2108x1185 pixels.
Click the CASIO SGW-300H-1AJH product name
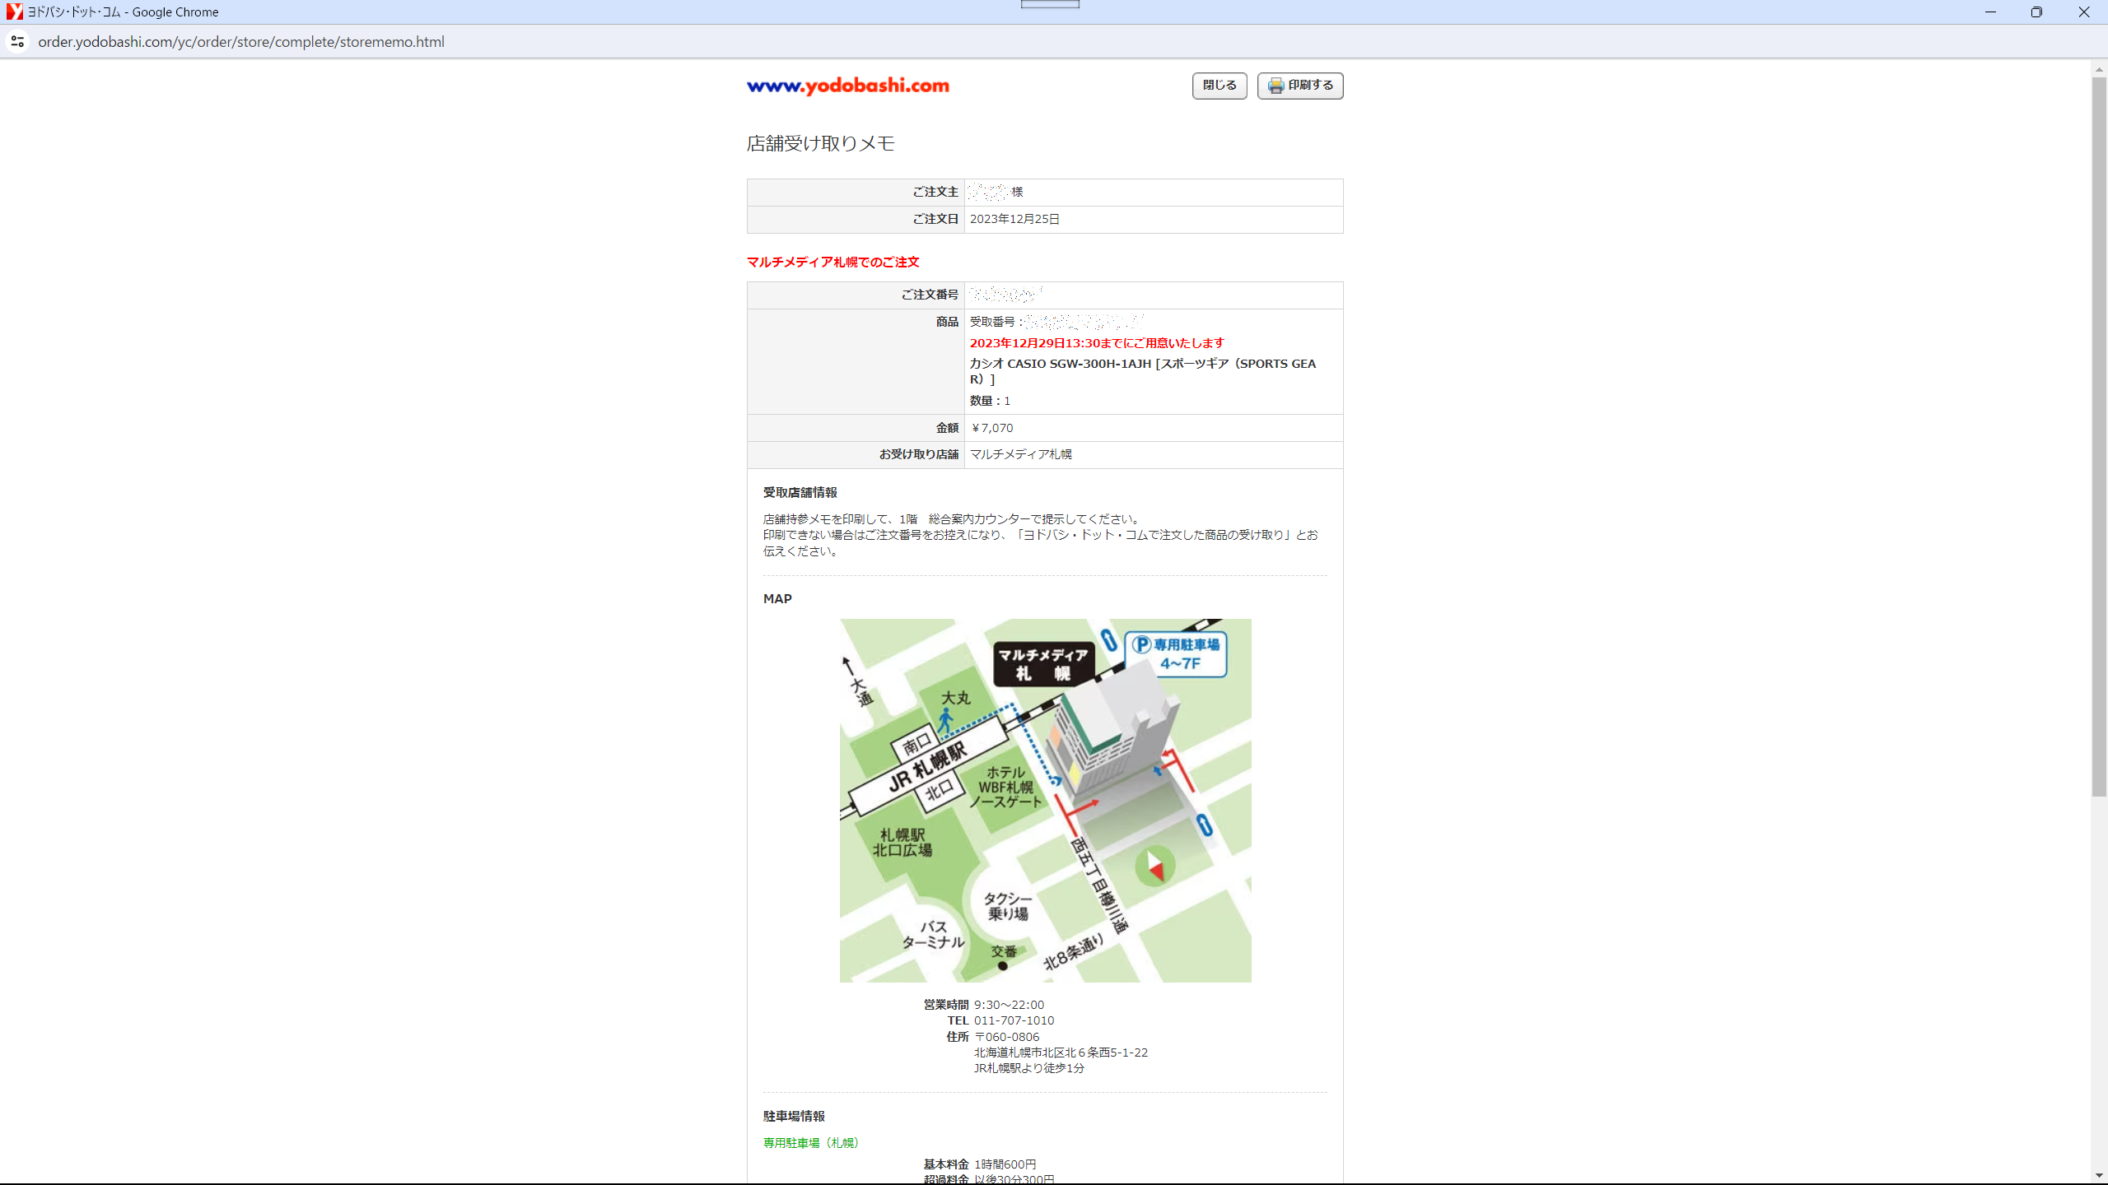[1143, 371]
